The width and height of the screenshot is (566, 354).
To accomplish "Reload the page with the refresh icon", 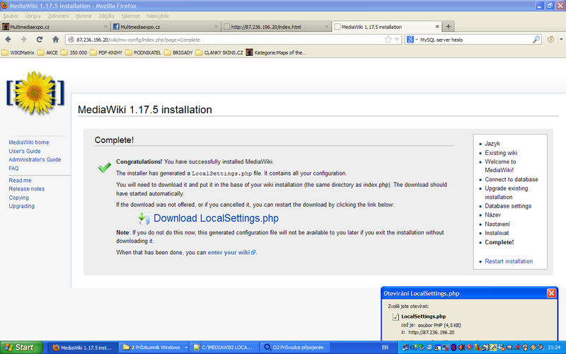I will click(40, 40).
